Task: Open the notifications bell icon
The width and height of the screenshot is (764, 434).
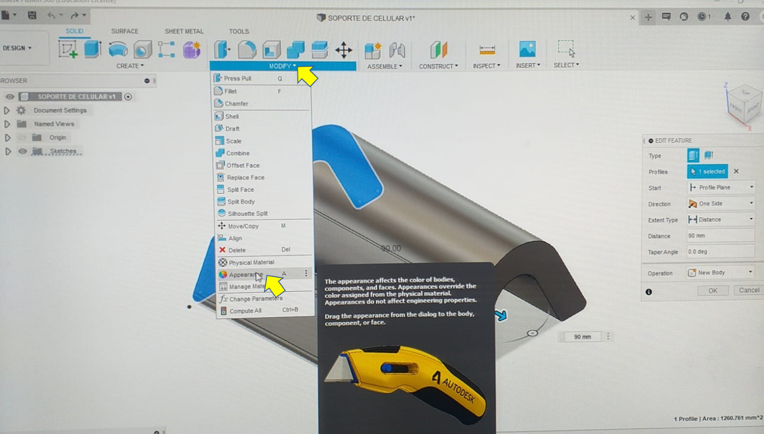Action: tap(727, 16)
